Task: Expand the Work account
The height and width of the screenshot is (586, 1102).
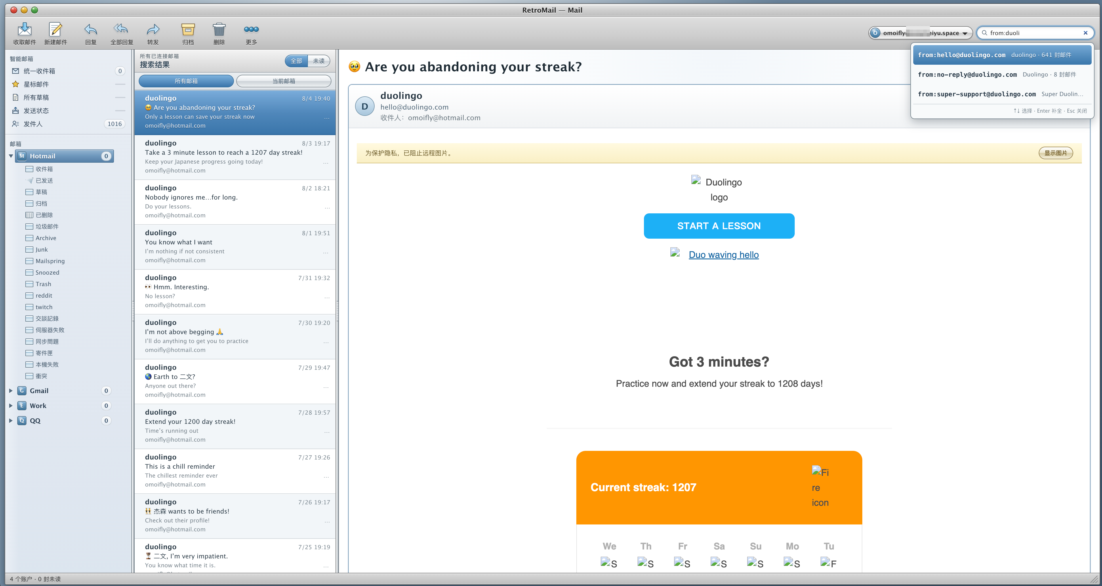Action: tap(11, 406)
